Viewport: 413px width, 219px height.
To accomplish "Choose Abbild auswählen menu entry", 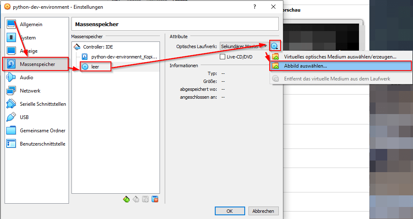I will pyautogui.click(x=341, y=66).
